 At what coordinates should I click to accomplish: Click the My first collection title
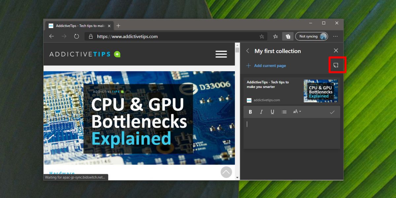(x=278, y=51)
